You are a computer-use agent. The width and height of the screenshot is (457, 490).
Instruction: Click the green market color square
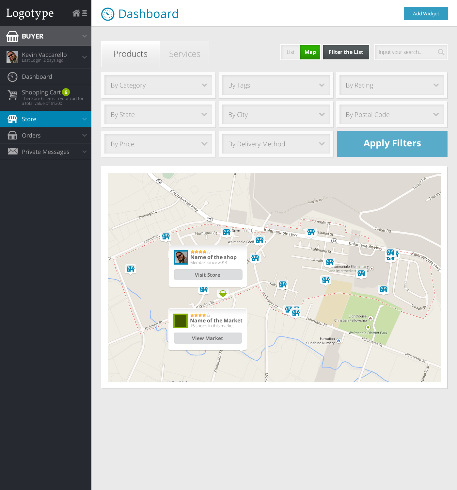181,321
